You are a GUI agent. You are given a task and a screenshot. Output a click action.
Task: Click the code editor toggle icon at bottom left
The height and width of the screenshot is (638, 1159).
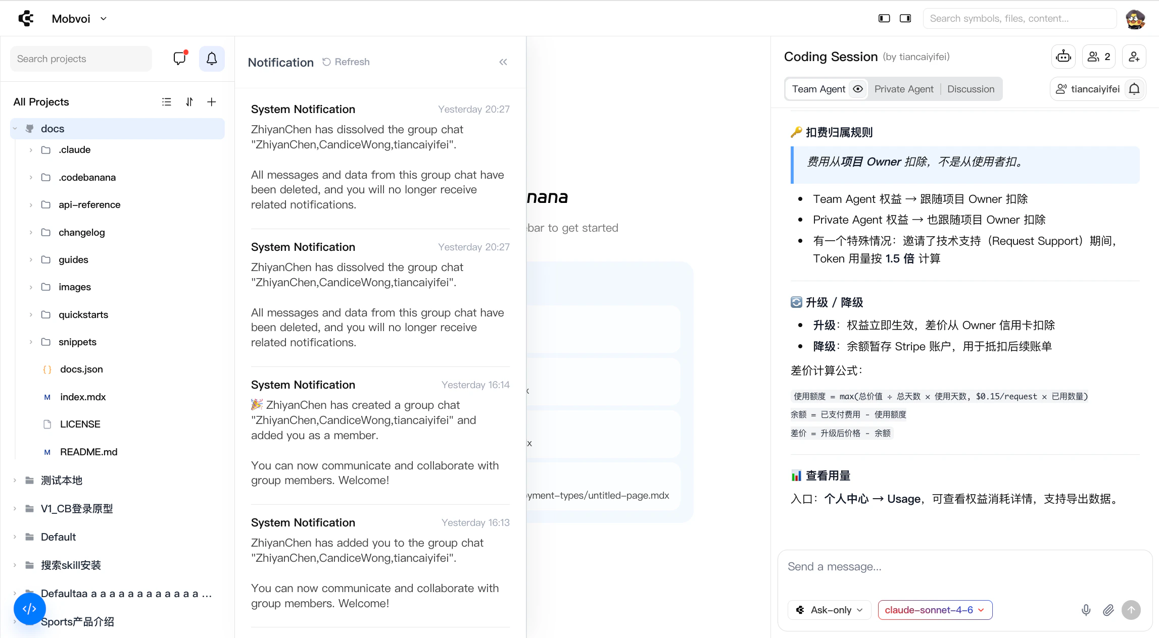point(29,609)
